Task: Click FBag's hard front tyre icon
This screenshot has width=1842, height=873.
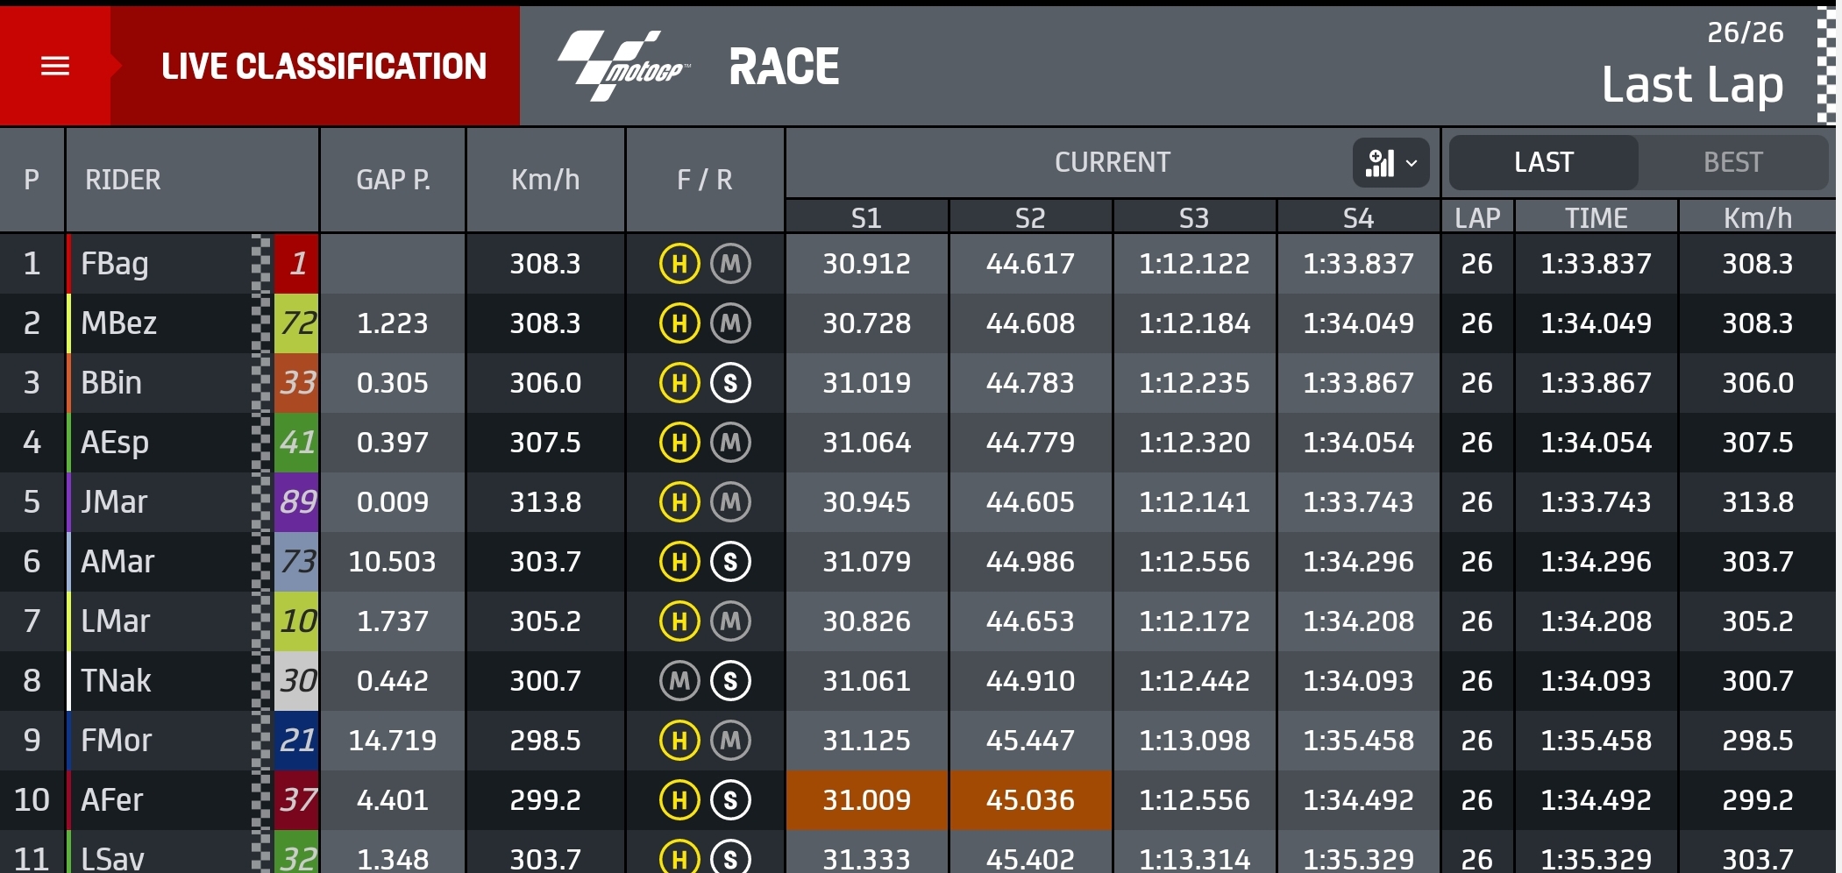Action: pyautogui.click(x=679, y=264)
